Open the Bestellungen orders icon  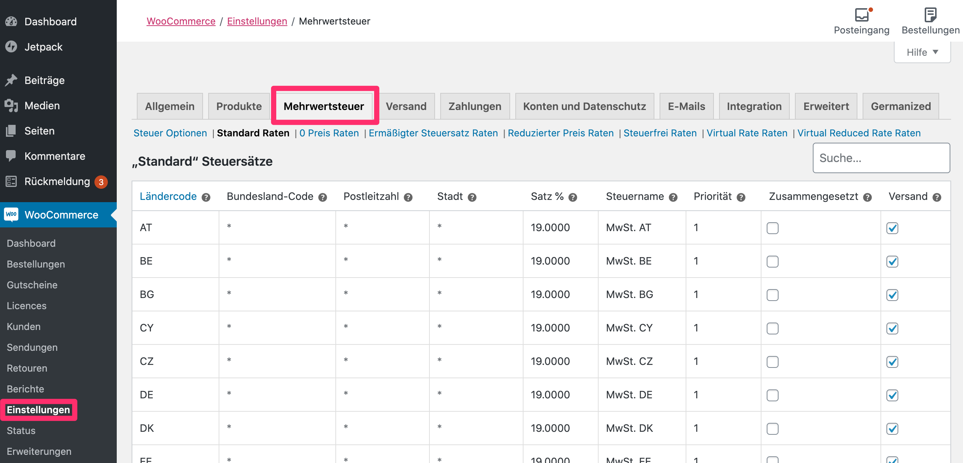pos(930,15)
